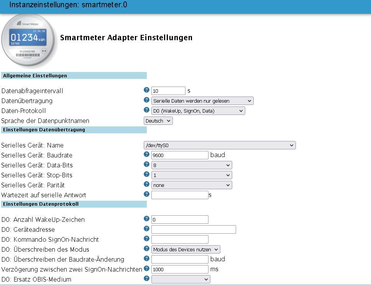Click help icon for Serielles Gerät Parität

[x=146, y=184]
